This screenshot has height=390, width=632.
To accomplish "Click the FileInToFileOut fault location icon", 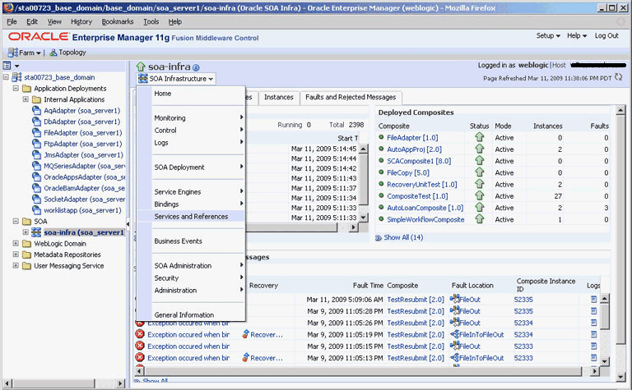I will (x=455, y=335).
